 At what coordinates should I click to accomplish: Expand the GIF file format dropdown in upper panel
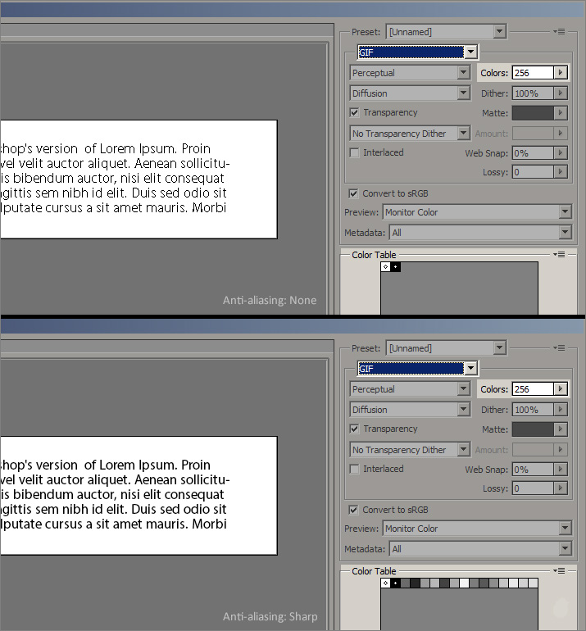(x=470, y=52)
